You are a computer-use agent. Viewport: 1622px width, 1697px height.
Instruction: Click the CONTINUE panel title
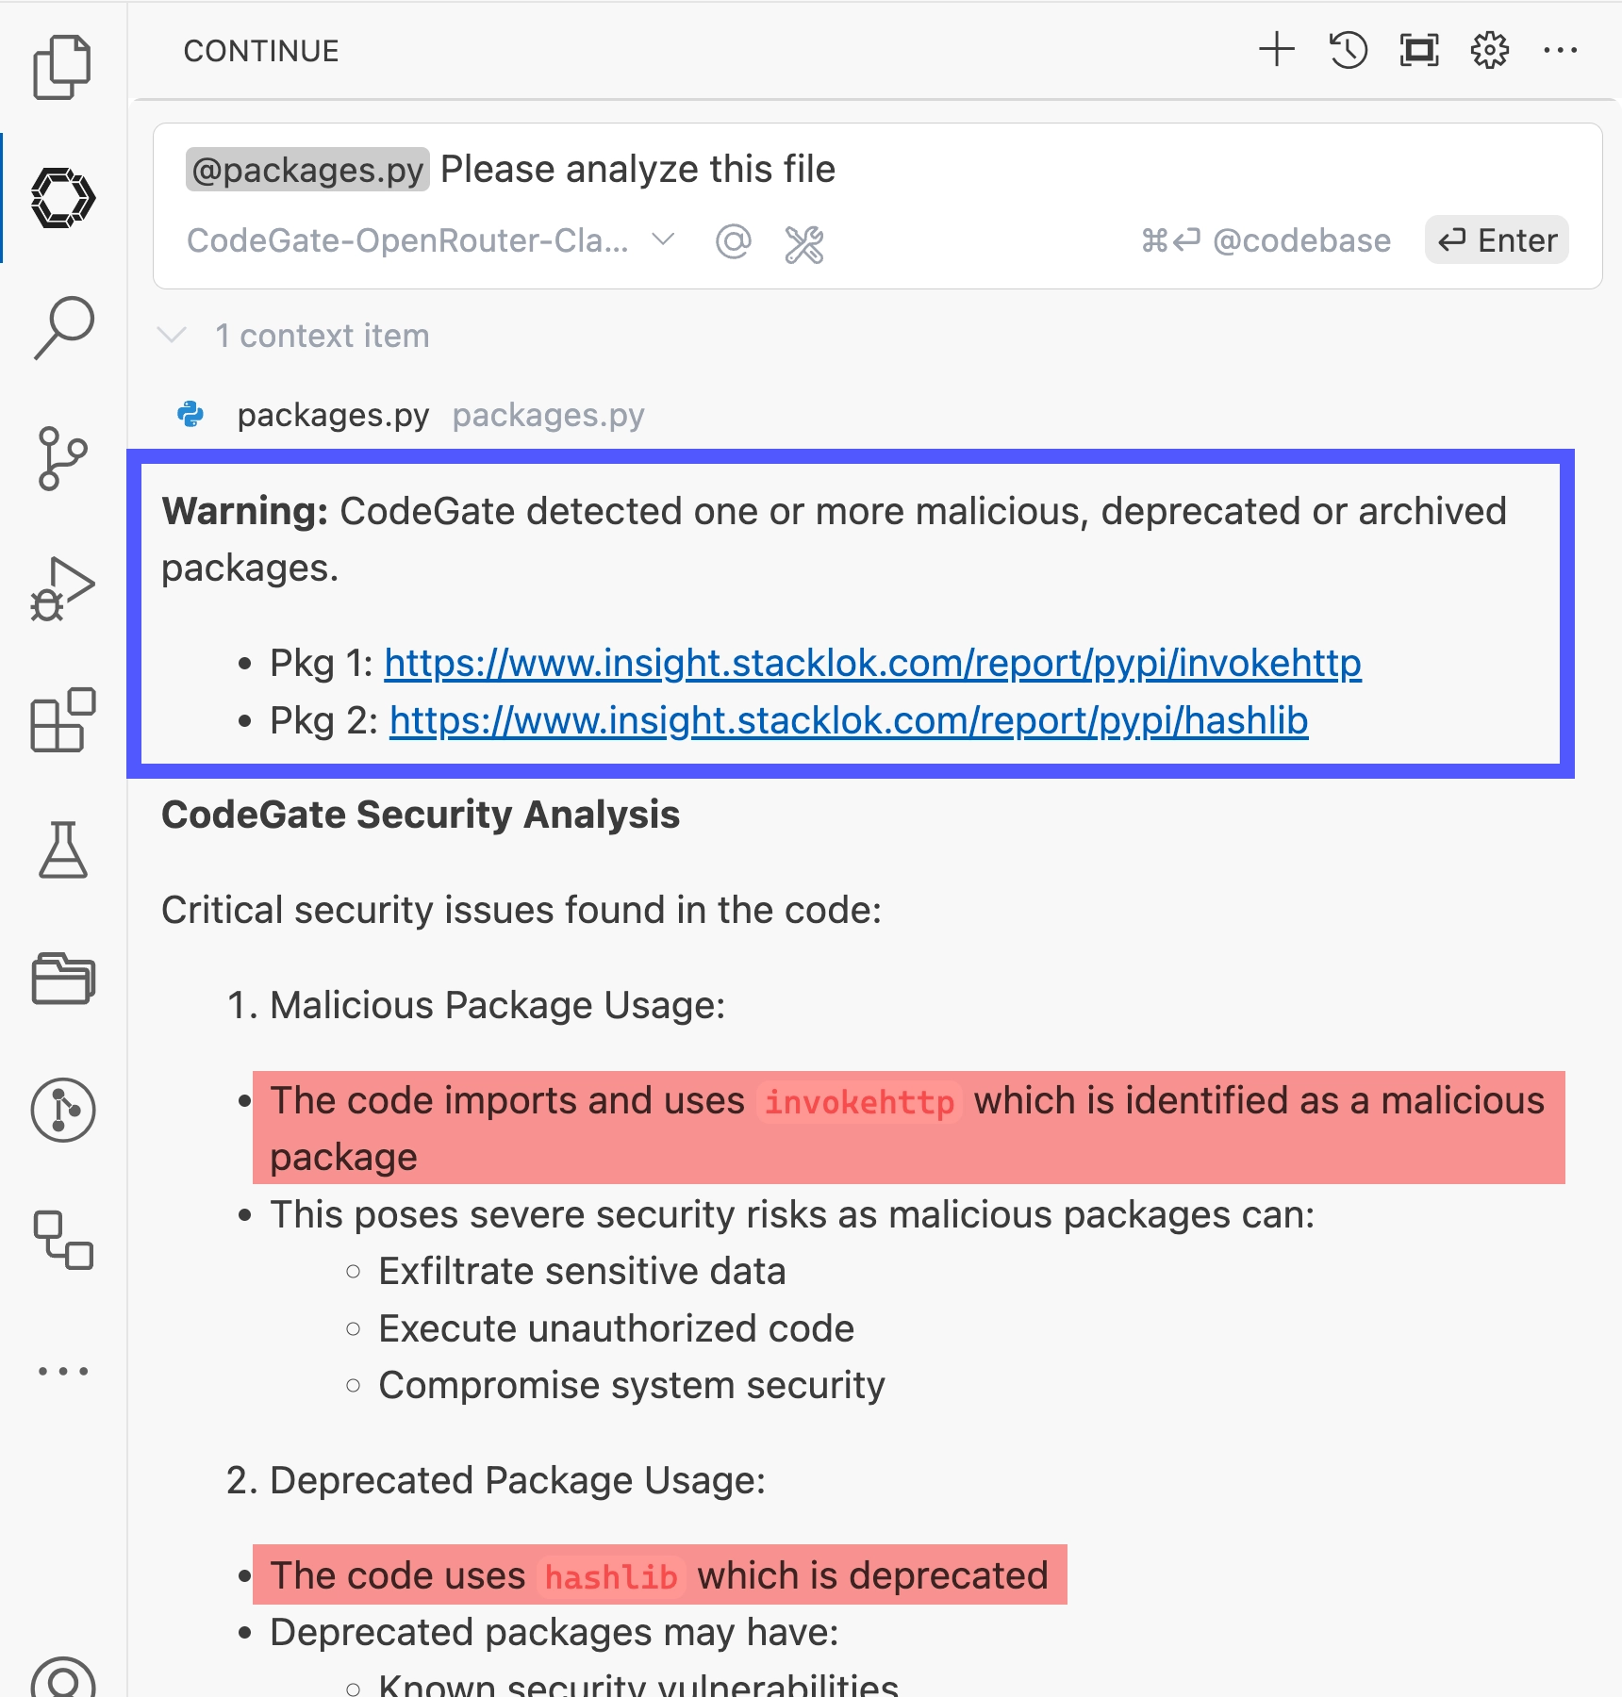coord(261,51)
